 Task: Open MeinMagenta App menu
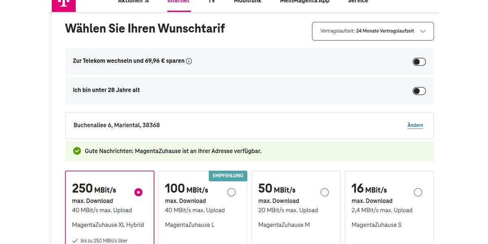coord(305,2)
